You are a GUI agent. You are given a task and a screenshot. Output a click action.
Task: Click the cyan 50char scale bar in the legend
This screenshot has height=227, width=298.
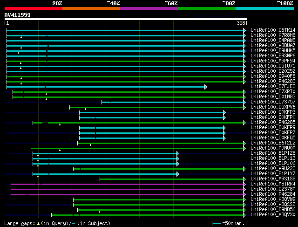[x=217, y=224]
